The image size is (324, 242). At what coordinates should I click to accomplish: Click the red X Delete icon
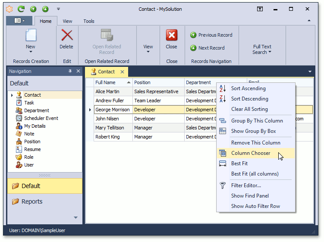point(67,35)
